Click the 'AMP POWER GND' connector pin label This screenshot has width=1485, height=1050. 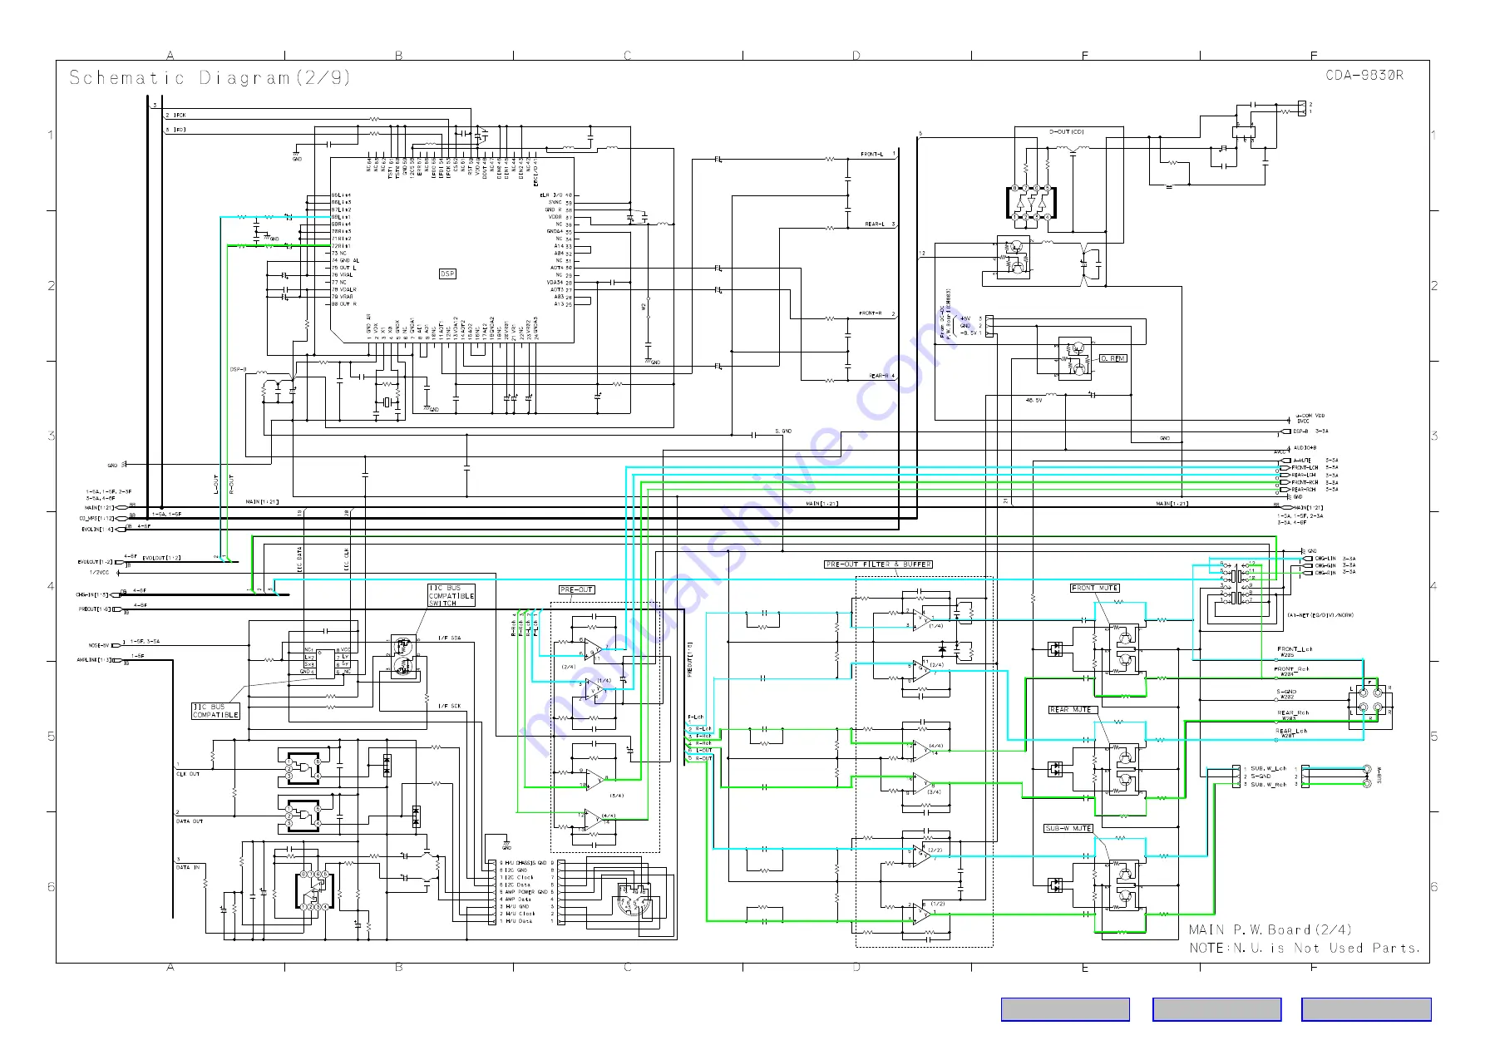point(526,892)
